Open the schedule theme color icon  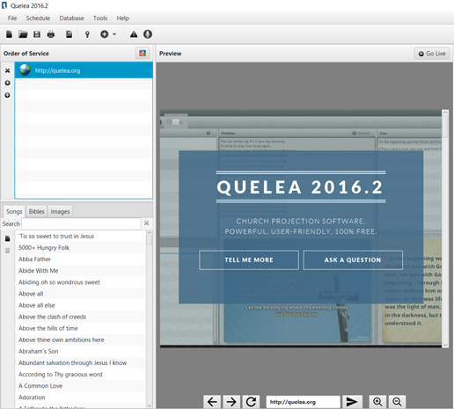[x=143, y=53]
